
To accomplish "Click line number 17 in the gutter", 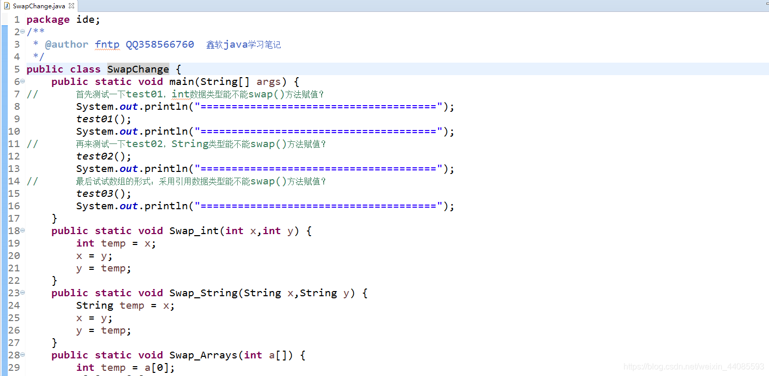I will pyautogui.click(x=14, y=219).
